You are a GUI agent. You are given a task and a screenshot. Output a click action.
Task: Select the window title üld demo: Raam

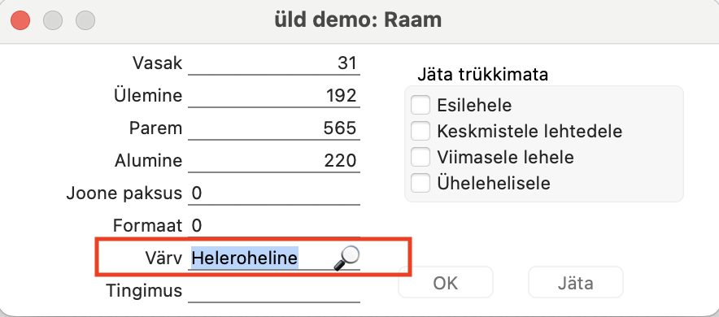358,20
